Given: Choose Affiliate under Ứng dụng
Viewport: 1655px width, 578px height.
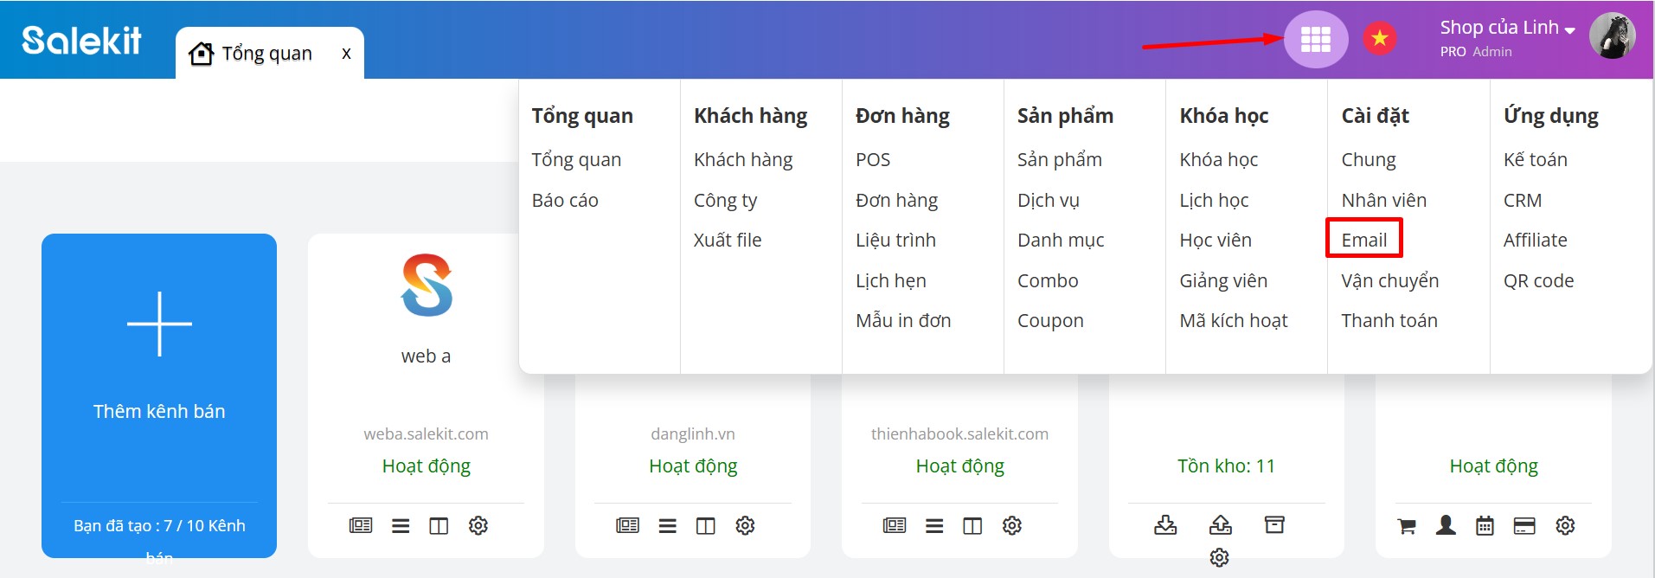Looking at the screenshot, I should coord(1535,240).
